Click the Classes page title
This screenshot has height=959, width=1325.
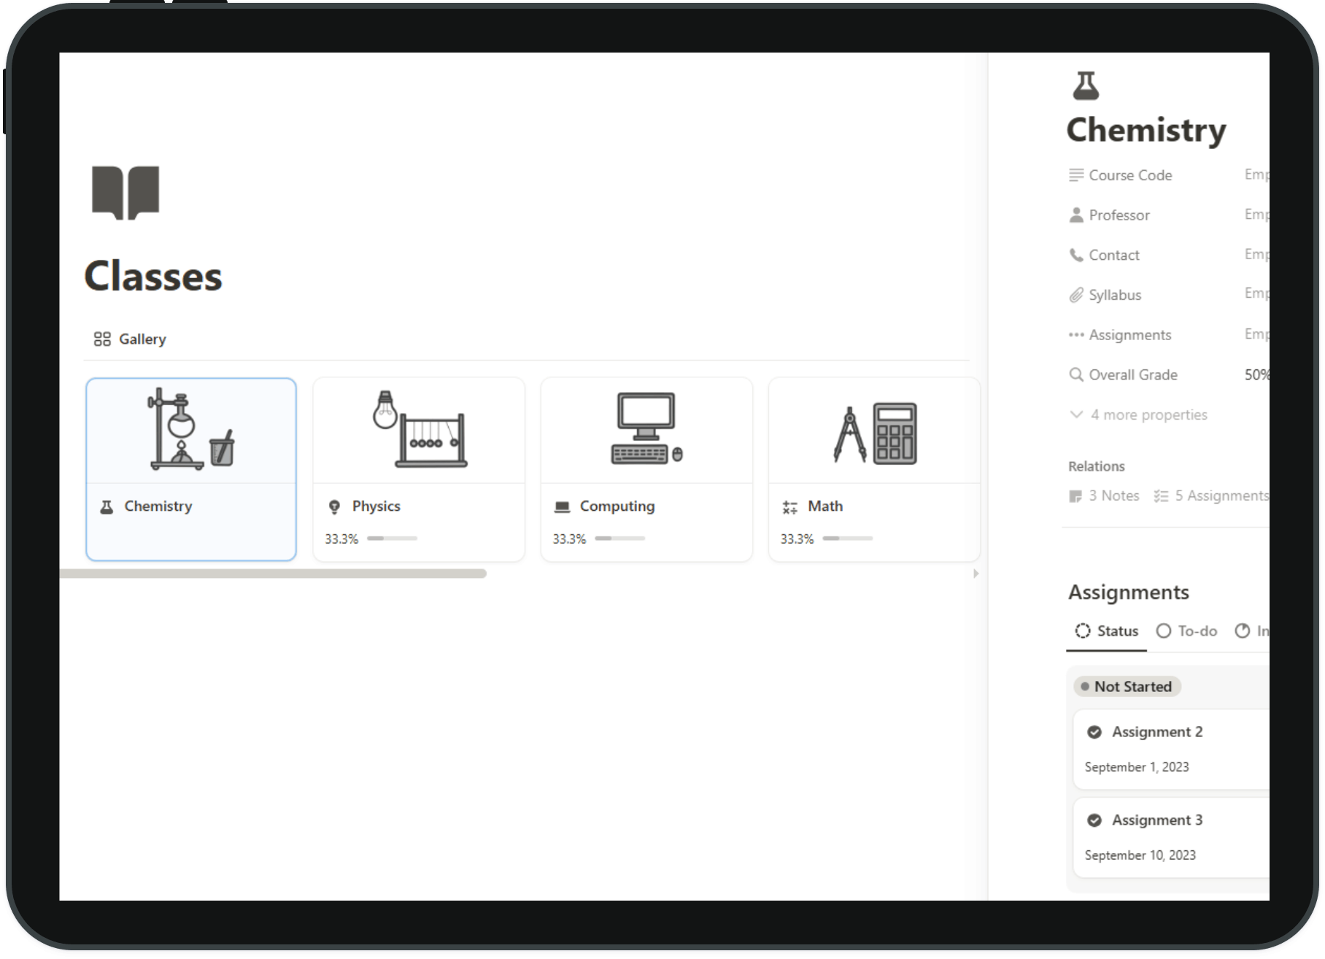pos(153,277)
